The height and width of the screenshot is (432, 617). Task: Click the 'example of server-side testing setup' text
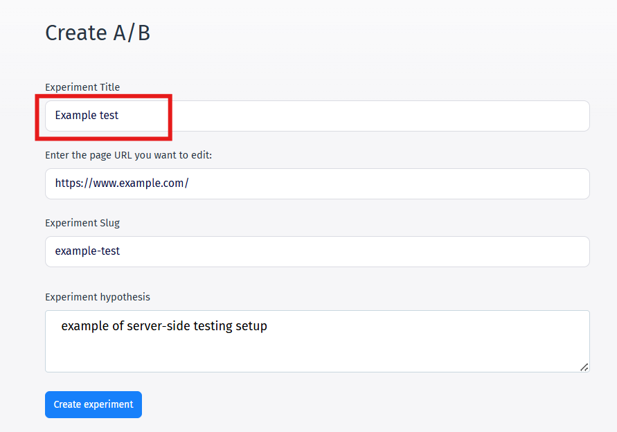point(164,326)
